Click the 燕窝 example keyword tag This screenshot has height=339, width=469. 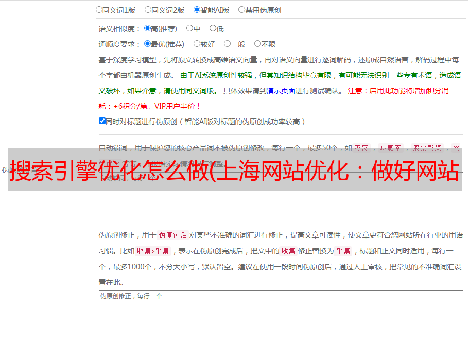coord(361,148)
